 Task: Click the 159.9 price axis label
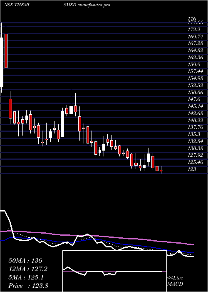194,64
